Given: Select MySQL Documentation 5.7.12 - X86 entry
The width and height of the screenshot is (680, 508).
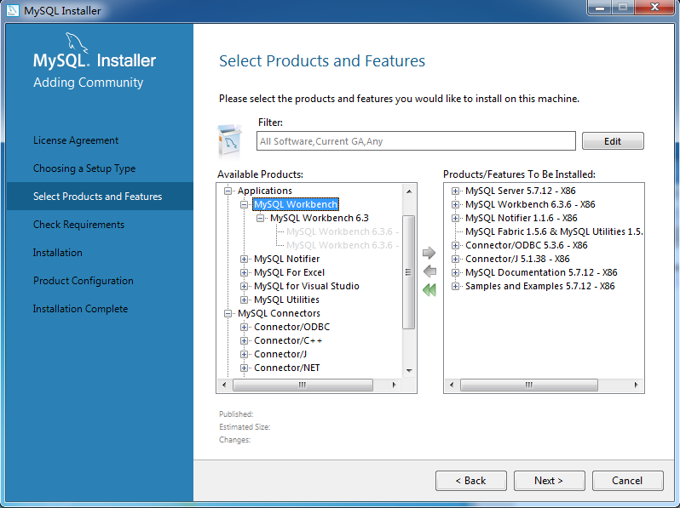Looking at the screenshot, I should coord(541,273).
